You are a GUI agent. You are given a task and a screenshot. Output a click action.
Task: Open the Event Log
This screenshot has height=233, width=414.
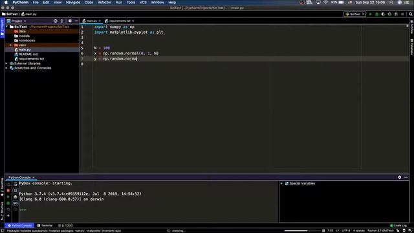398,226
